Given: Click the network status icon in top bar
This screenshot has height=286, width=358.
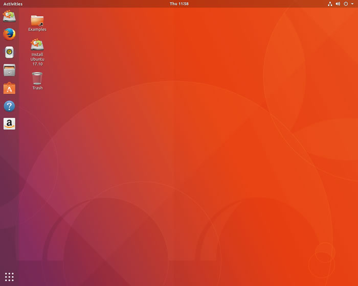Looking at the screenshot, I should (330, 4).
